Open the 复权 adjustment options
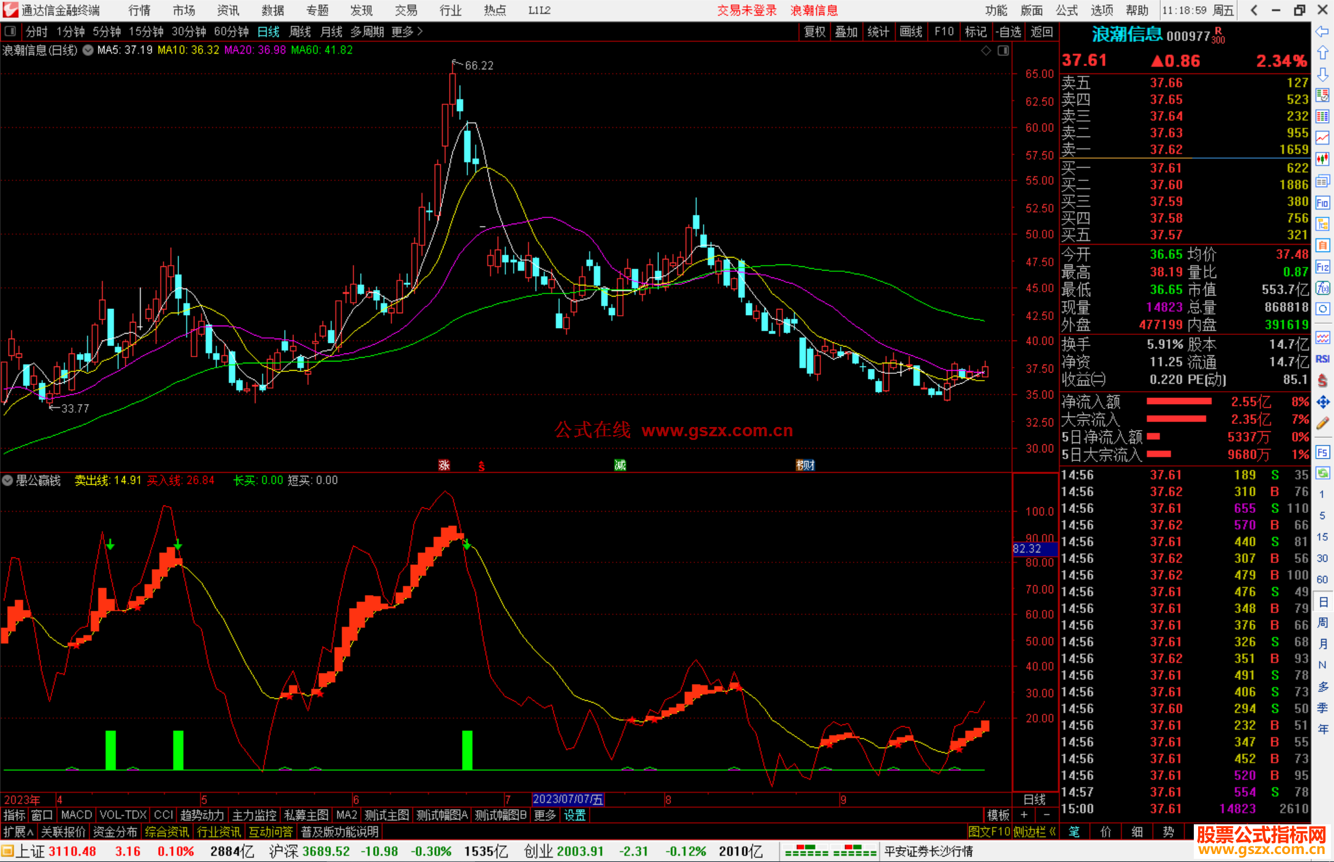This screenshot has width=1334, height=862. pyautogui.click(x=815, y=32)
